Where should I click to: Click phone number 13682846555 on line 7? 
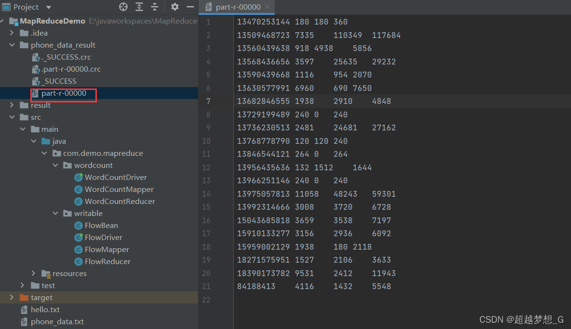pos(263,101)
